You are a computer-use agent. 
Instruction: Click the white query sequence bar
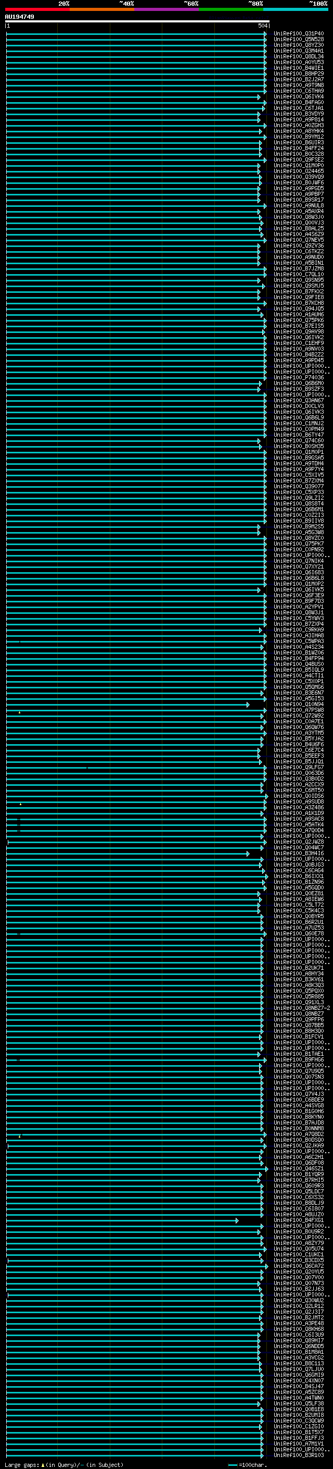(137, 21)
